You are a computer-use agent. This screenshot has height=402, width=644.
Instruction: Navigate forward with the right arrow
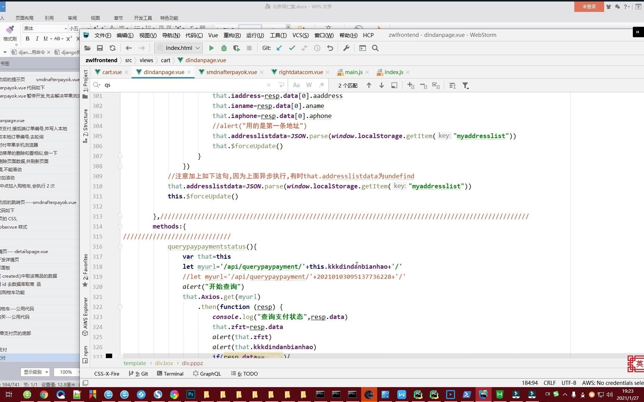point(142,48)
